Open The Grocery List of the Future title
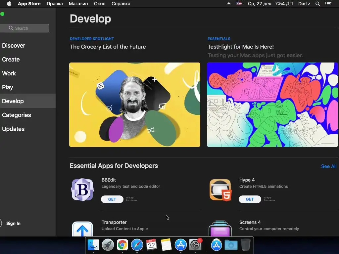339x254 pixels. pos(108,47)
